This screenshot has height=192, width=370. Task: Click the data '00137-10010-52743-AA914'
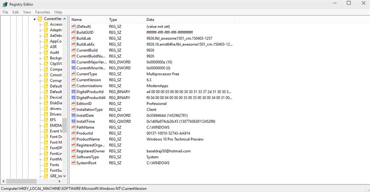[168, 133]
